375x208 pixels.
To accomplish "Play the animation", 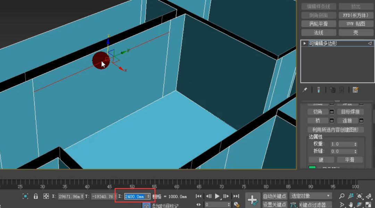I will [217, 196].
